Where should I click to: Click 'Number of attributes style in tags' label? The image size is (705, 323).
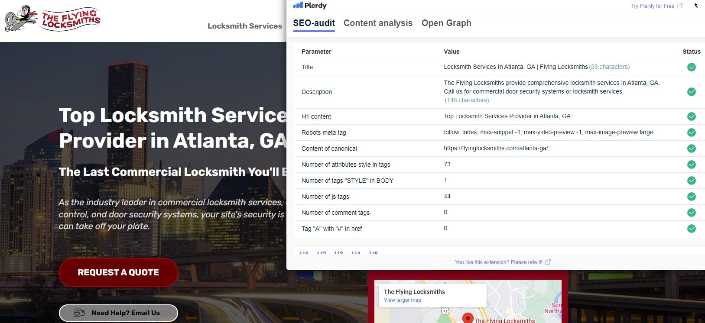[346, 165]
